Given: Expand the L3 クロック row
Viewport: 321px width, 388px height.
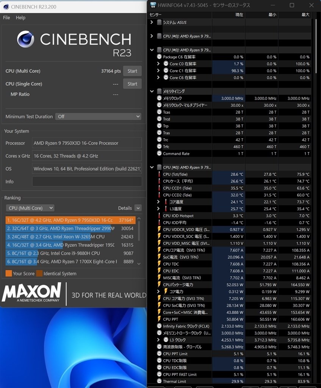Looking at the screenshot, I should click(x=158, y=340).
